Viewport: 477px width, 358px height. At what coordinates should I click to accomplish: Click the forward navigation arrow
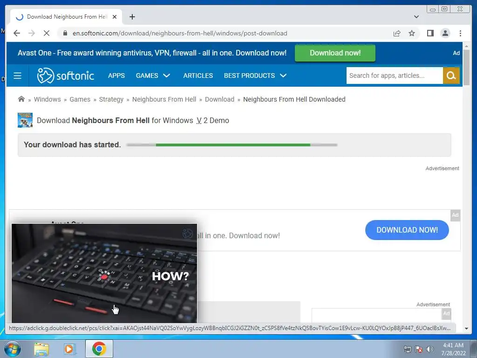point(32,33)
